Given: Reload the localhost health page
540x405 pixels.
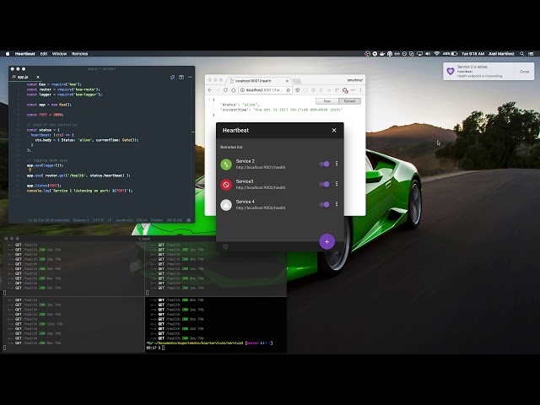Looking at the screenshot, I should [x=225, y=90].
